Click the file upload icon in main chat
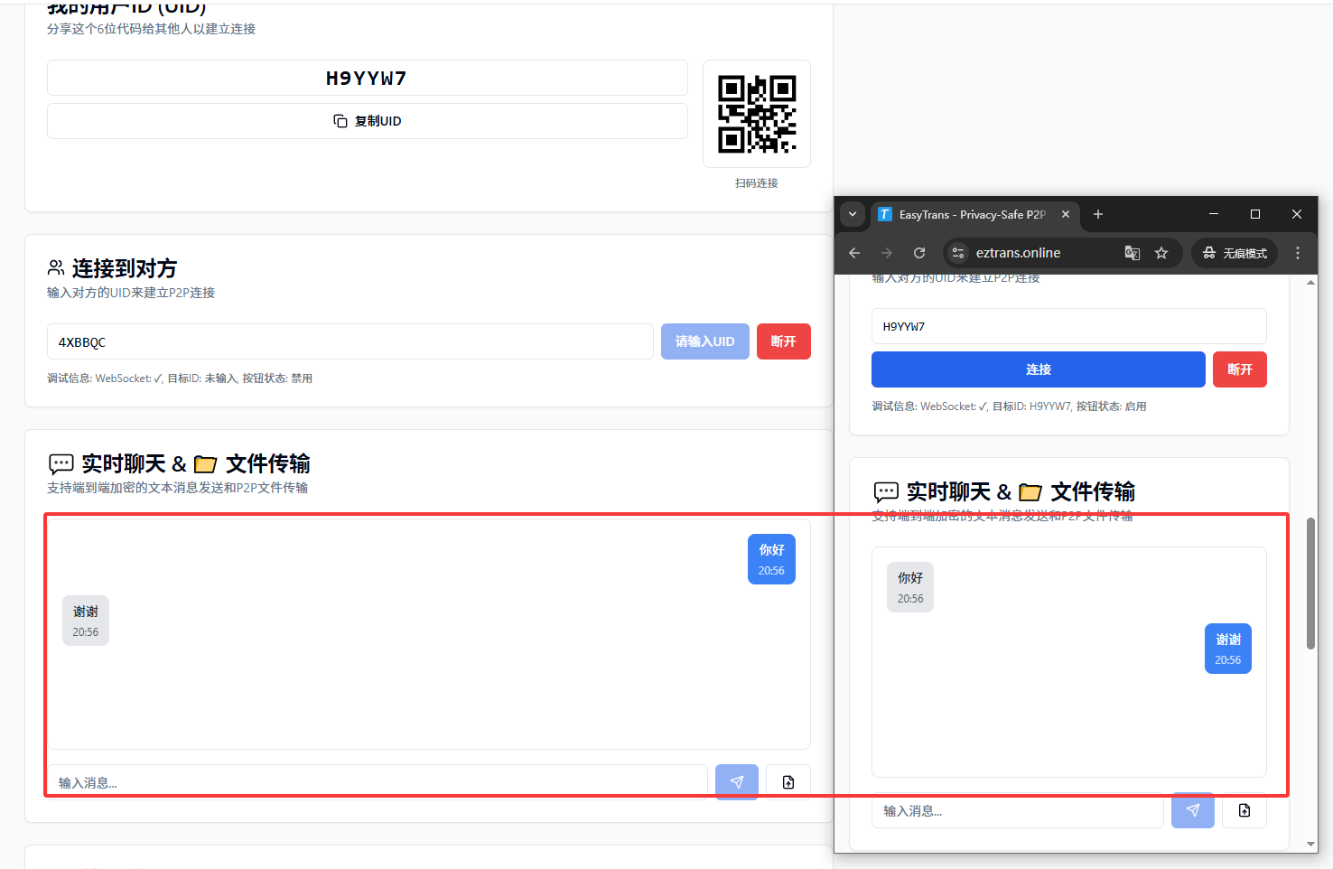The width and height of the screenshot is (1333, 869). click(x=788, y=782)
